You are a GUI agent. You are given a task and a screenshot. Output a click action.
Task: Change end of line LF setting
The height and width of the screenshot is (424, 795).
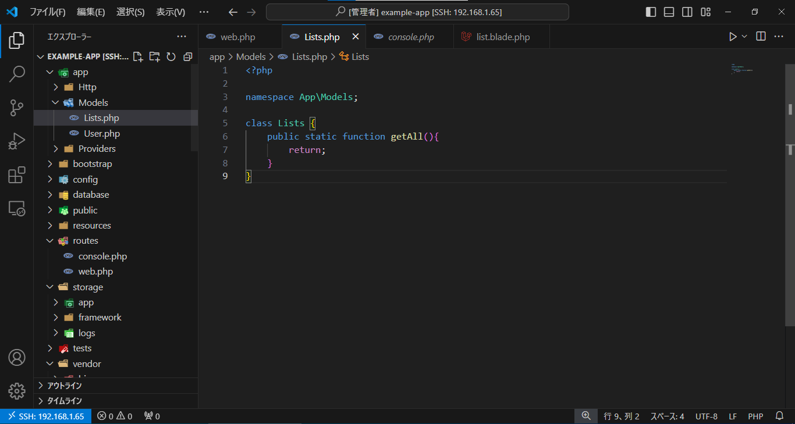[733, 416]
